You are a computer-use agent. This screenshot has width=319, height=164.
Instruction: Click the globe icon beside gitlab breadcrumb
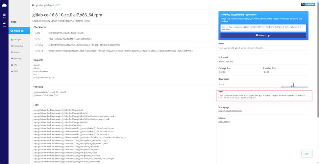[33, 5]
